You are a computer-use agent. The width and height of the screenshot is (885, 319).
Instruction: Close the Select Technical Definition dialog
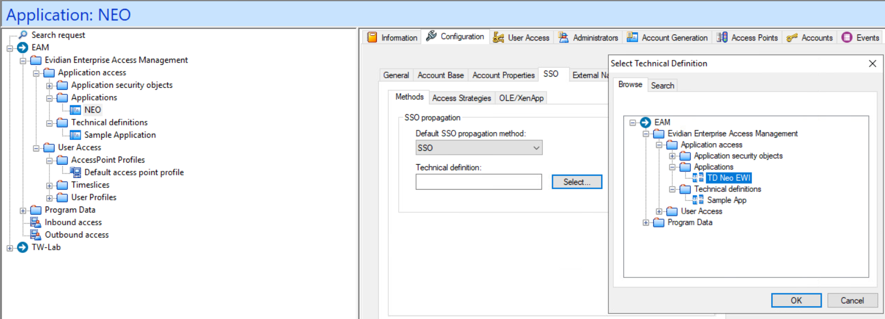pos(872,64)
